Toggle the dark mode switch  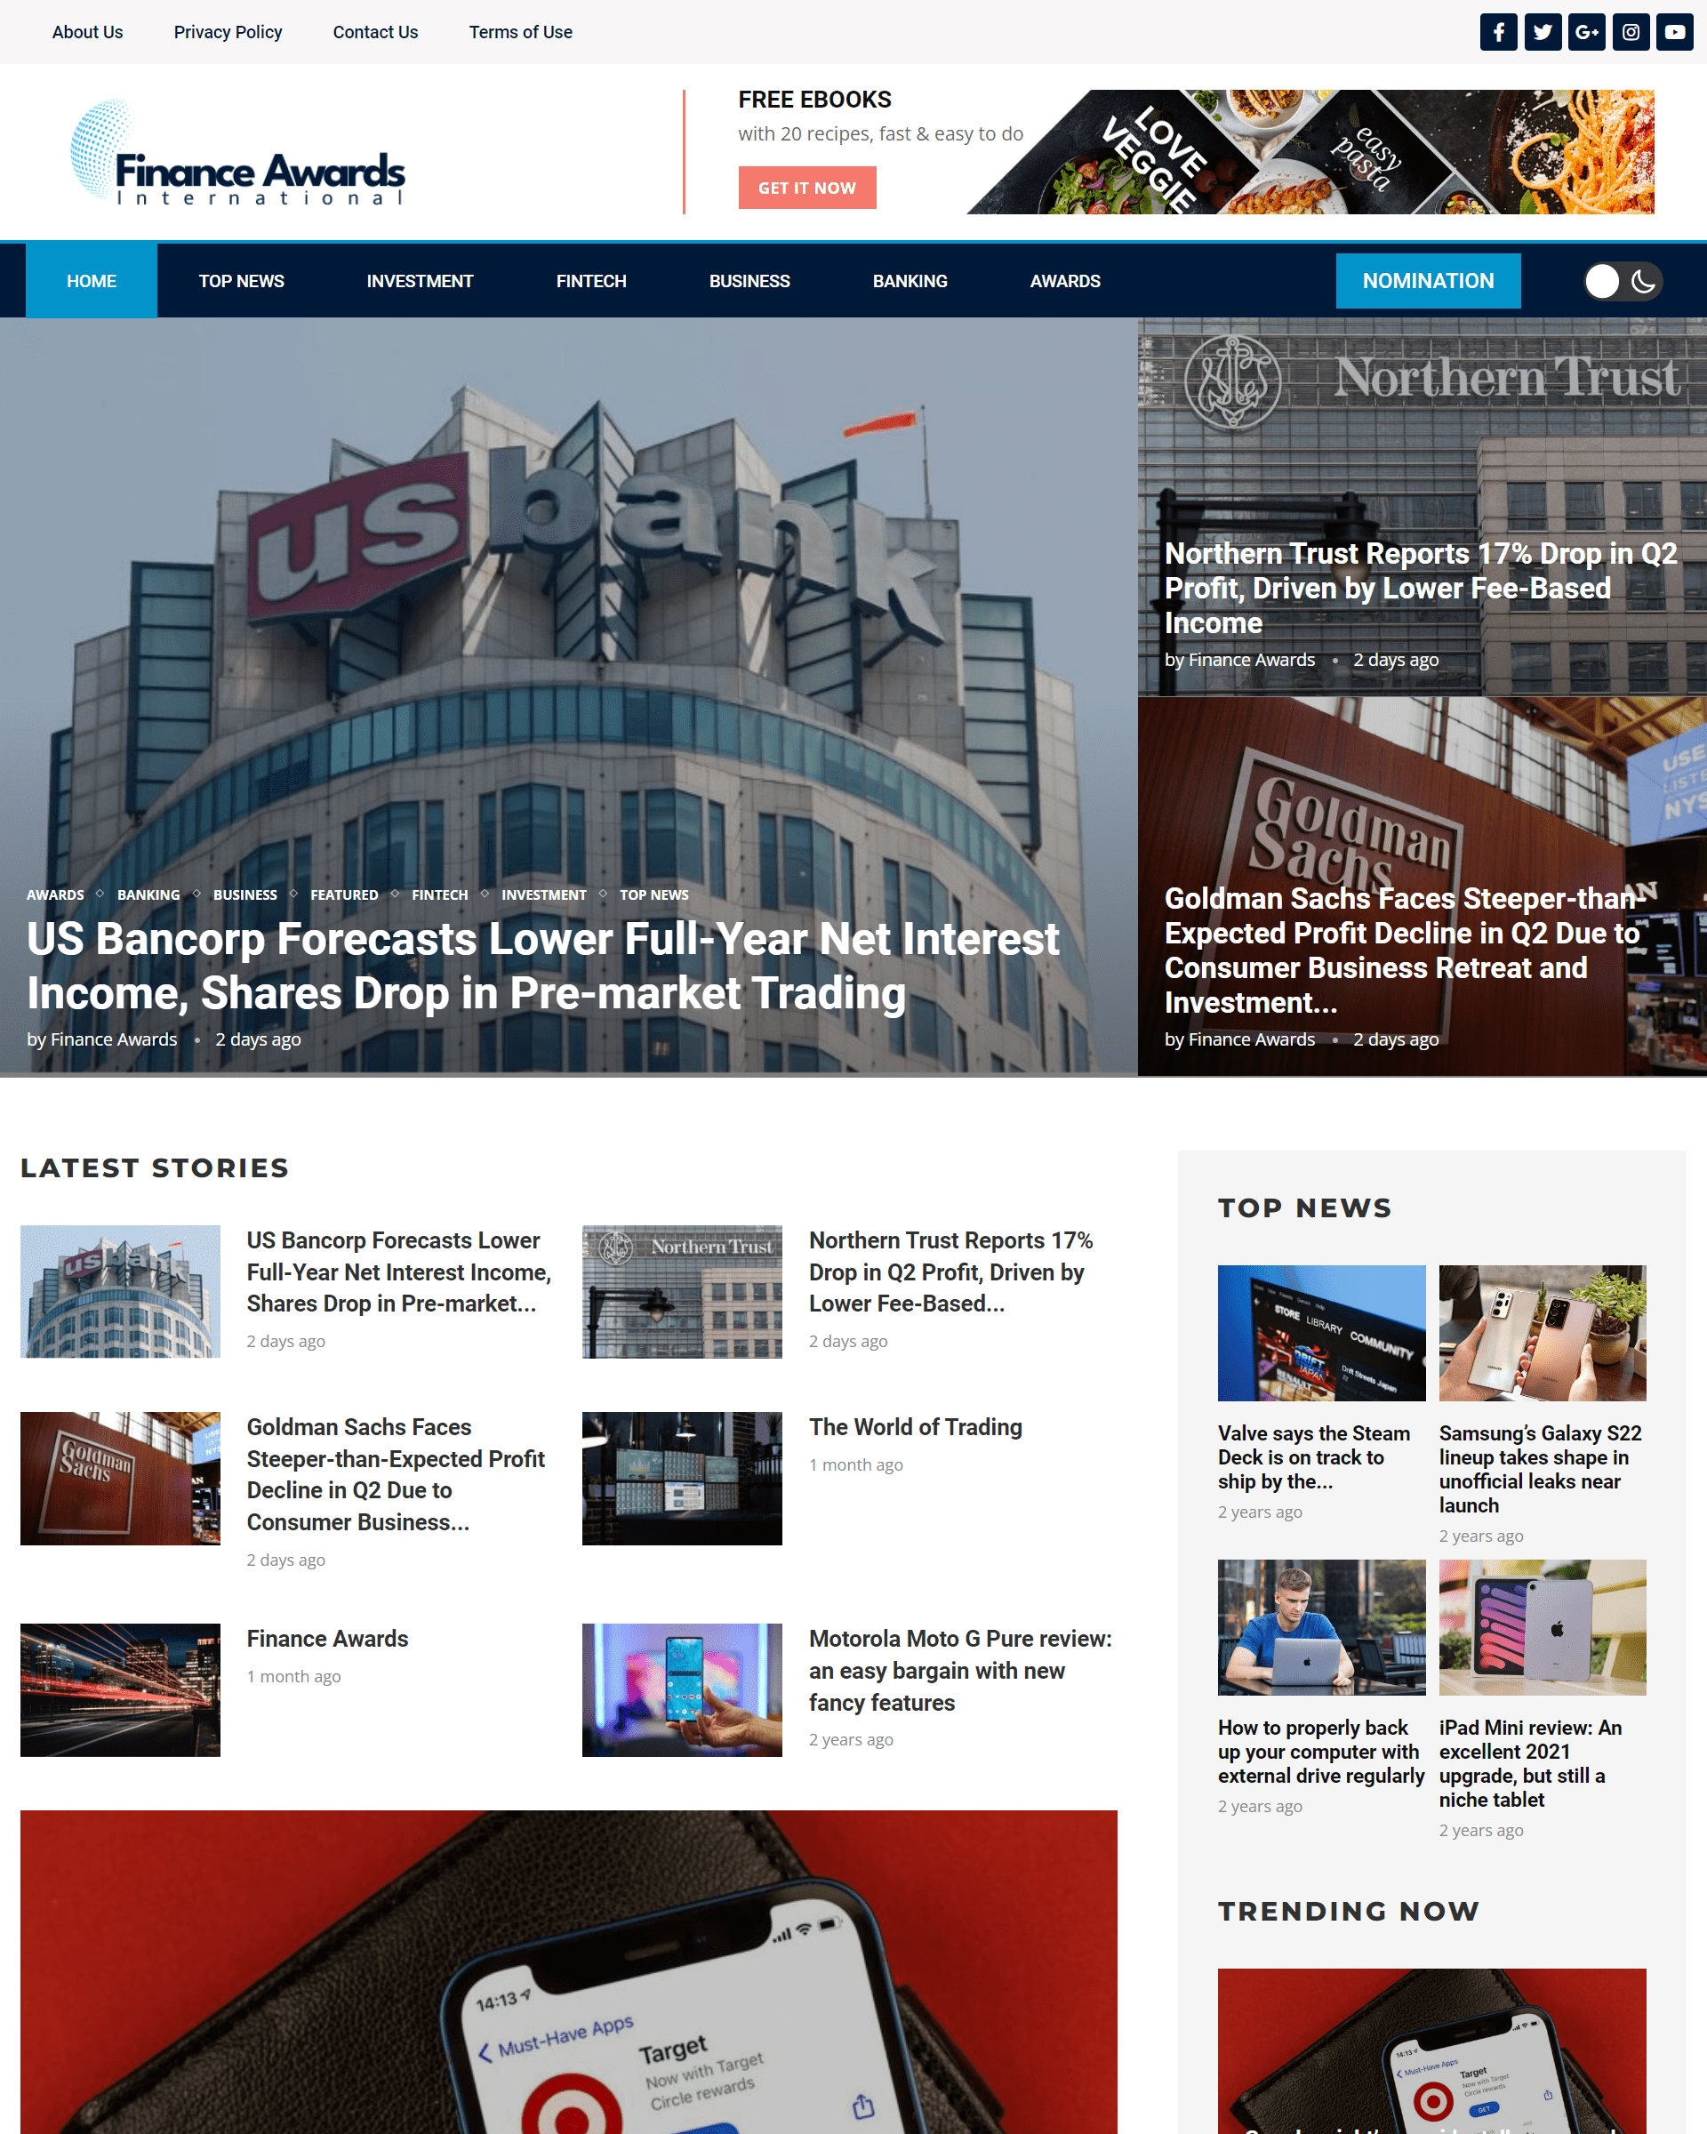pos(1623,281)
